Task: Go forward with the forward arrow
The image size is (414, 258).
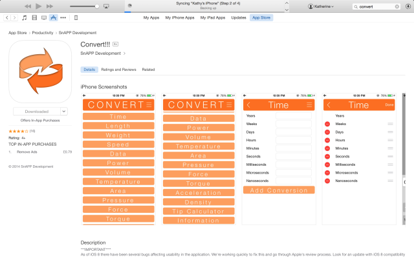Action: (14, 17)
